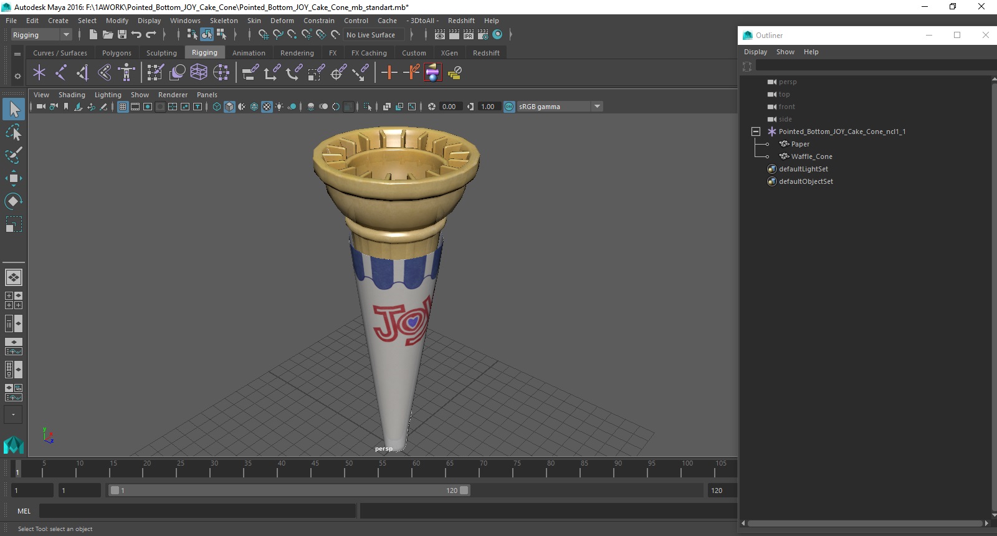Click the range slider bar

tap(290, 491)
